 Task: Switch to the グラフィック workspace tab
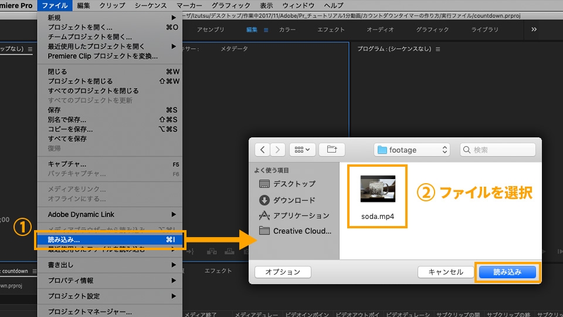[432, 29]
